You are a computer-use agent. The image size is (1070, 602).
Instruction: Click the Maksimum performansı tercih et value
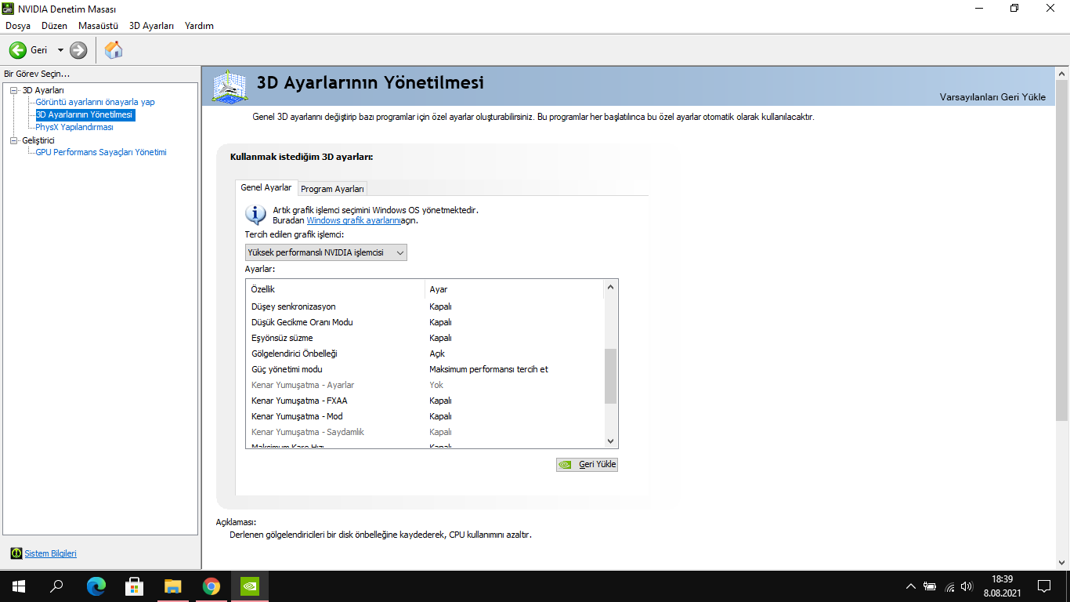click(x=489, y=369)
